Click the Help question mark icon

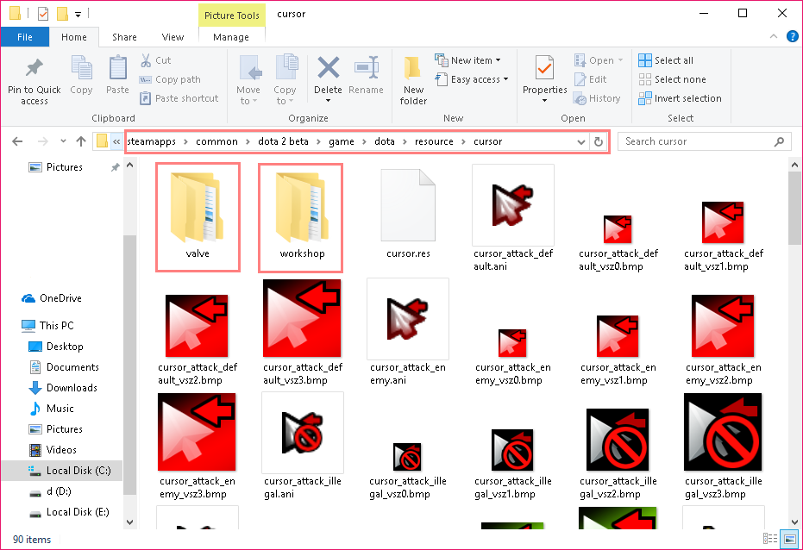[793, 36]
